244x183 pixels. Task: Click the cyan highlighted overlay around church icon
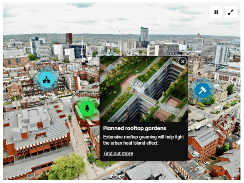coord(47,79)
